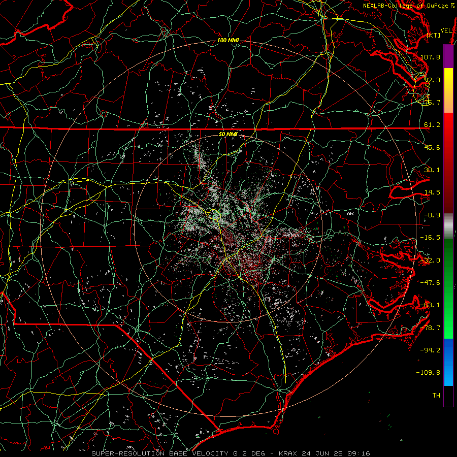Click the [KT] units label
The image size is (457, 457).
click(x=434, y=35)
